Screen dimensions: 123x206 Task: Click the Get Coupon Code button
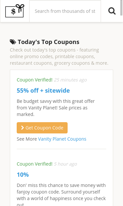(x=42, y=128)
